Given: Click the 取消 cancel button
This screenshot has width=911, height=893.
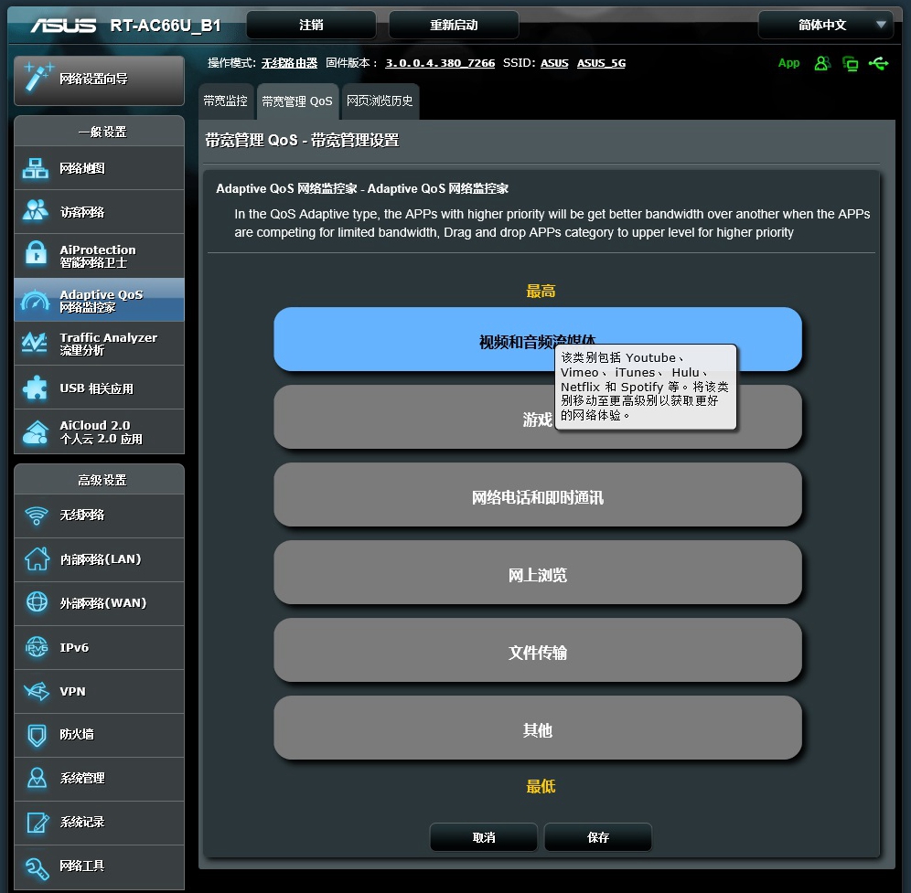Looking at the screenshot, I should (484, 837).
